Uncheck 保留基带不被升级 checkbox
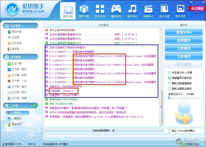 [x=169, y=78]
